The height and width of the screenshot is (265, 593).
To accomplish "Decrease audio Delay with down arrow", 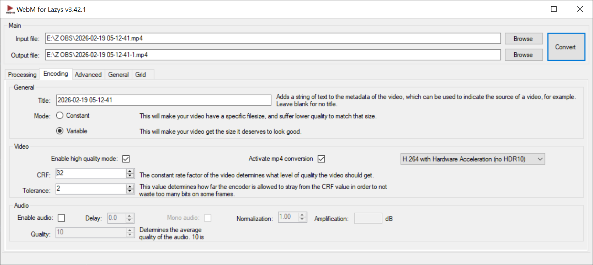I will (129, 220).
